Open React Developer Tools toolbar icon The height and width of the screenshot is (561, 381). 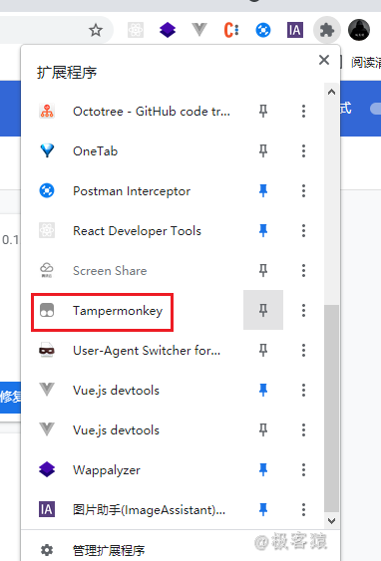136,30
